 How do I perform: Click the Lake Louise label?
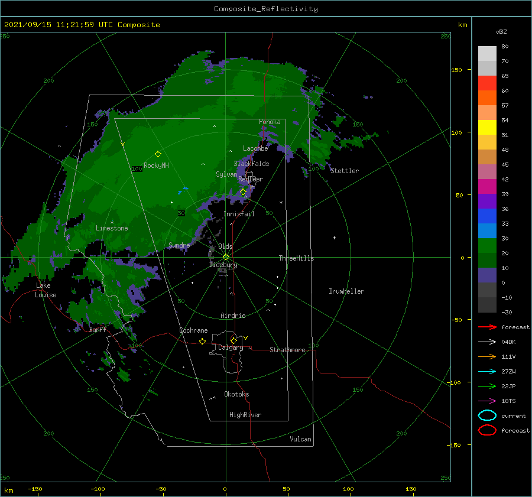[x=46, y=290]
